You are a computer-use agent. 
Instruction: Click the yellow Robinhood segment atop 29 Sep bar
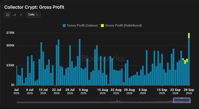[x=189, y=35]
